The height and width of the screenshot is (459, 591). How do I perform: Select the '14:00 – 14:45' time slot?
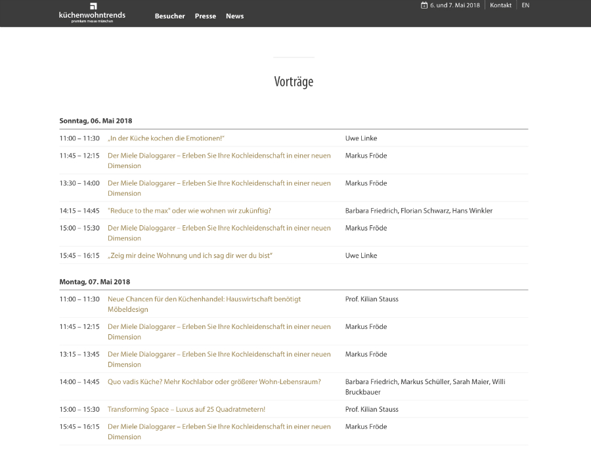point(79,382)
